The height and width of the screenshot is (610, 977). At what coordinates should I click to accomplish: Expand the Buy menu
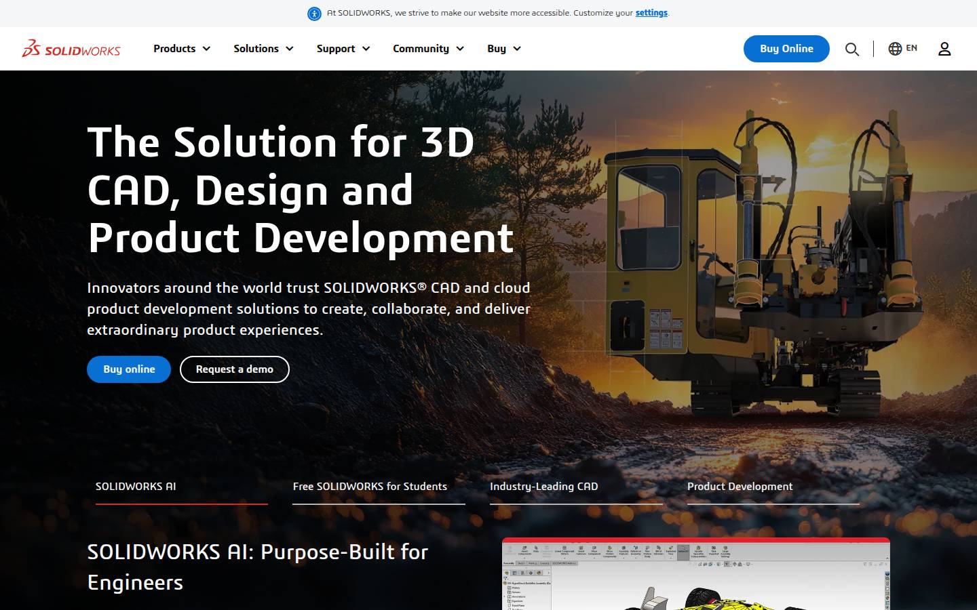tap(504, 49)
